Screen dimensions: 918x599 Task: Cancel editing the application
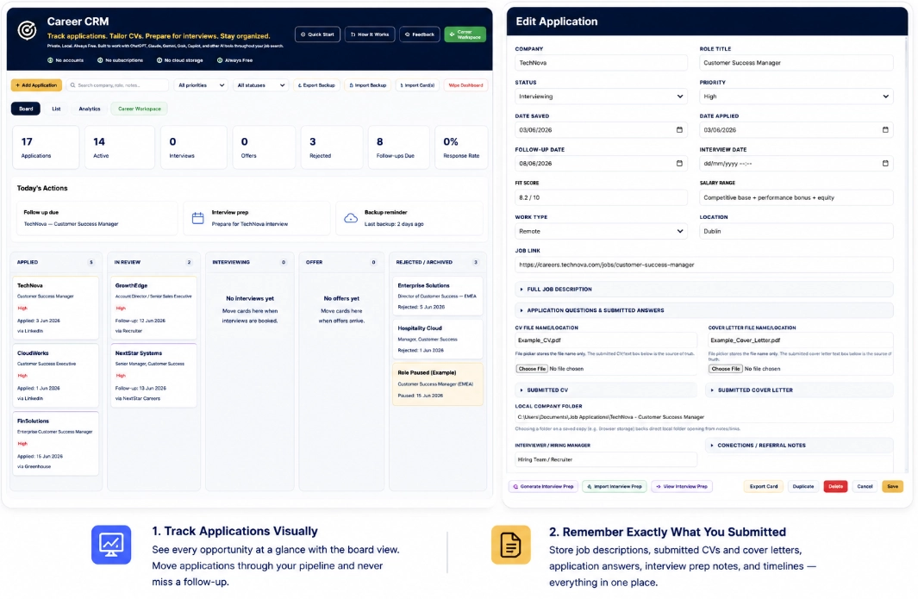[865, 487]
